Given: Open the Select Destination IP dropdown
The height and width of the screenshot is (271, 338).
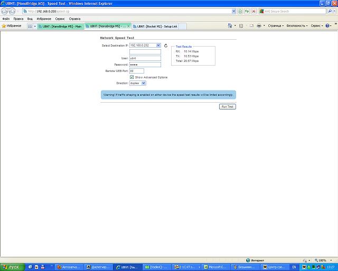Looking at the screenshot, I should pyautogui.click(x=158, y=46).
